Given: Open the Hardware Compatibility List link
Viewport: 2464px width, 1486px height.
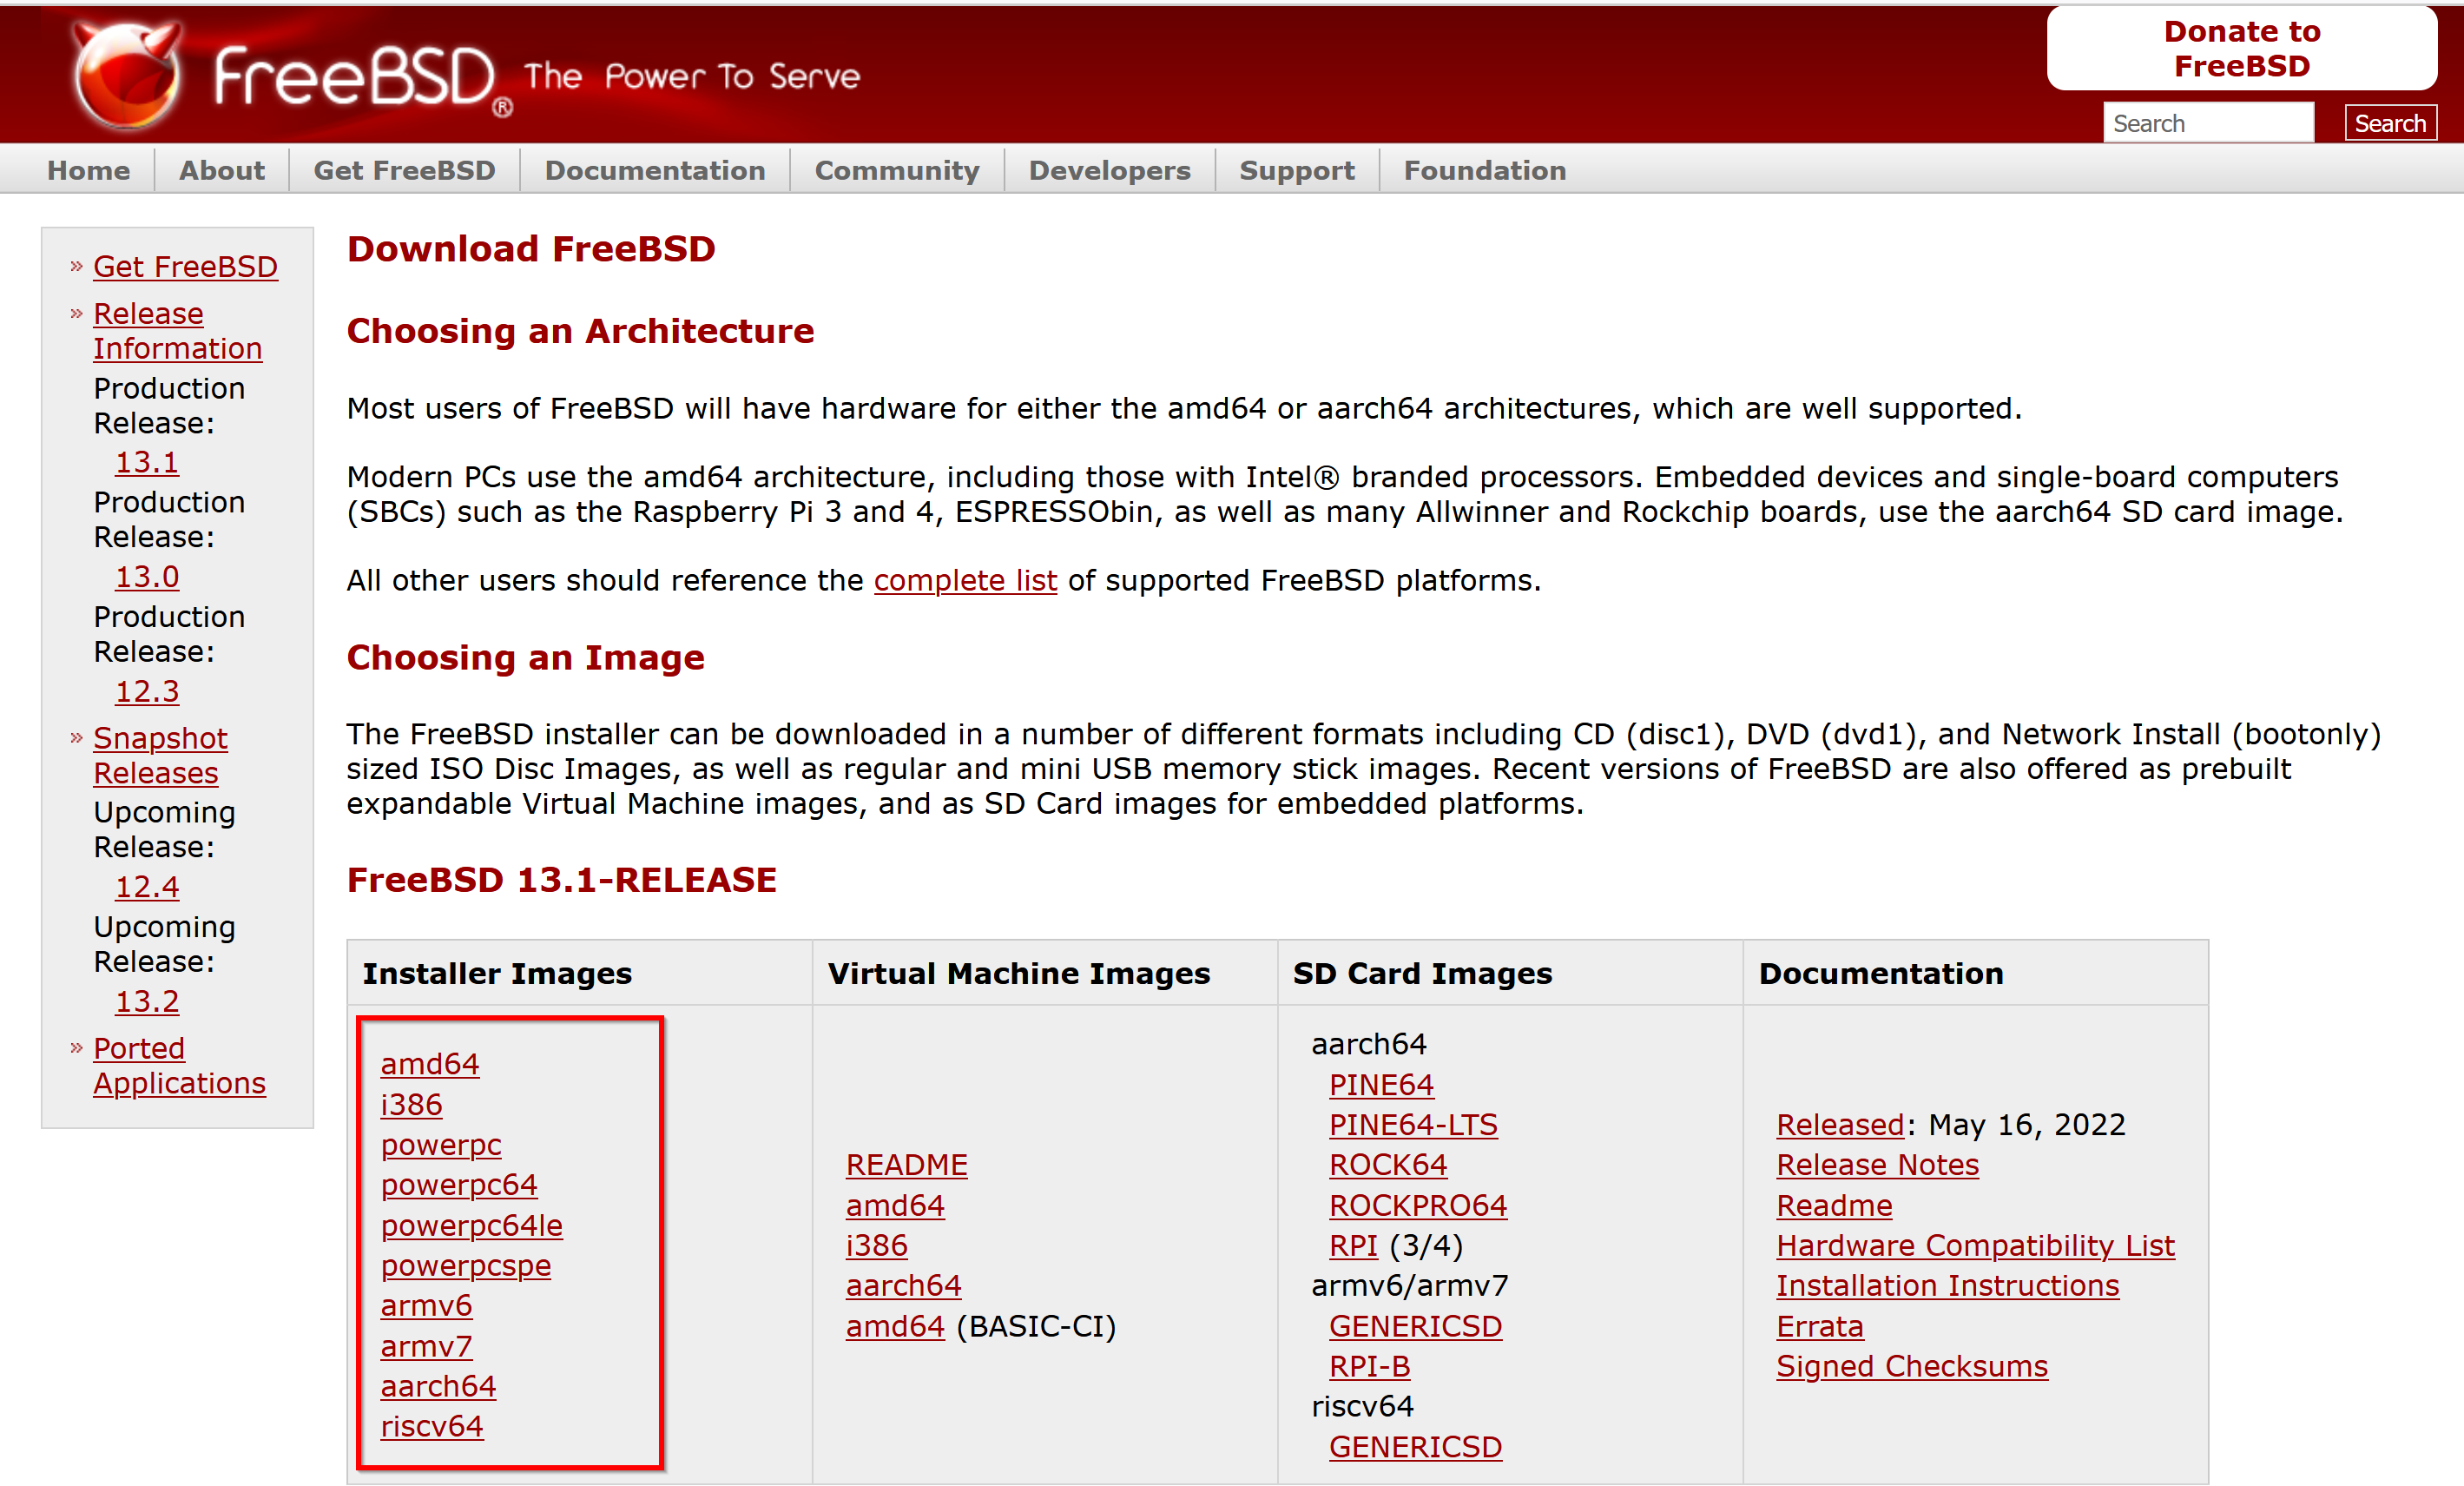Looking at the screenshot, I should 1975,1245.
